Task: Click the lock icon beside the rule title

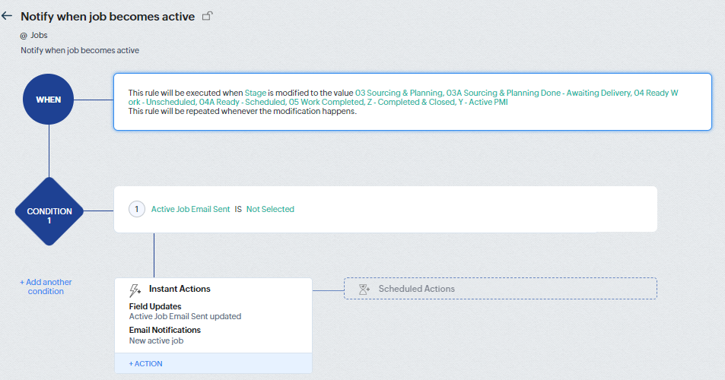Action: [x=207, y=16]
